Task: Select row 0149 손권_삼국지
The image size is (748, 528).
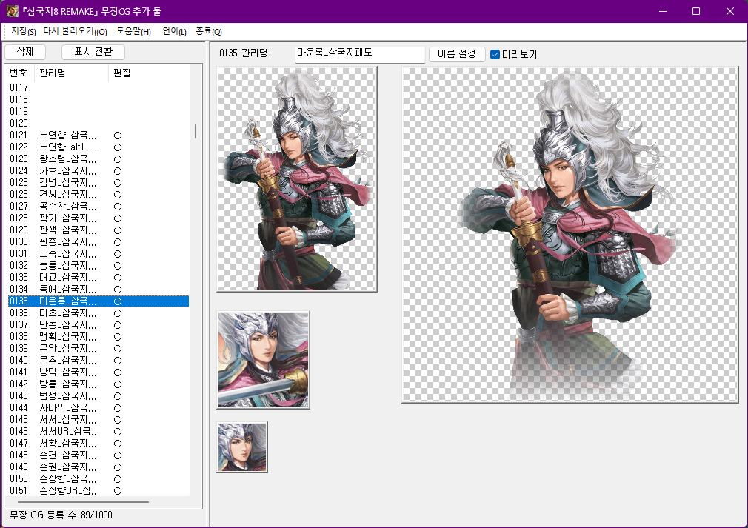Action: (x=98, y=467)
